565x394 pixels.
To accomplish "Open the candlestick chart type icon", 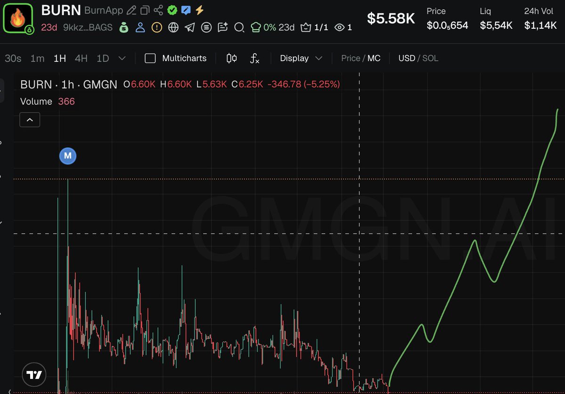I will [232, 58].
